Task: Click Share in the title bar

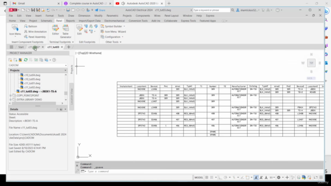Action: [x=100, y=10]
